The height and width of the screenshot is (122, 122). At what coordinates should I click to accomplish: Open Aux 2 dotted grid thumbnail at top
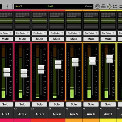point(22,15)
